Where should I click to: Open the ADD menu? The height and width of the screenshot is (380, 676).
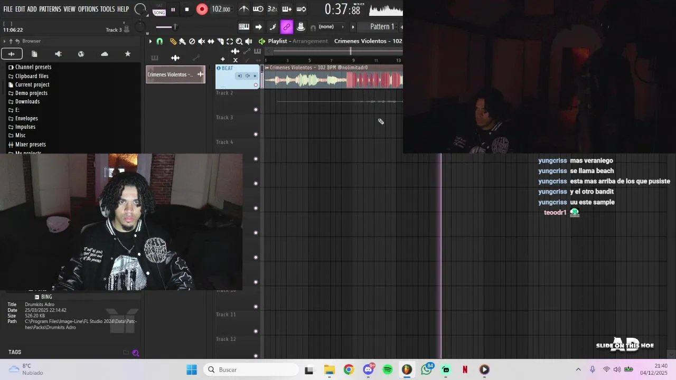tap(32, 9)
